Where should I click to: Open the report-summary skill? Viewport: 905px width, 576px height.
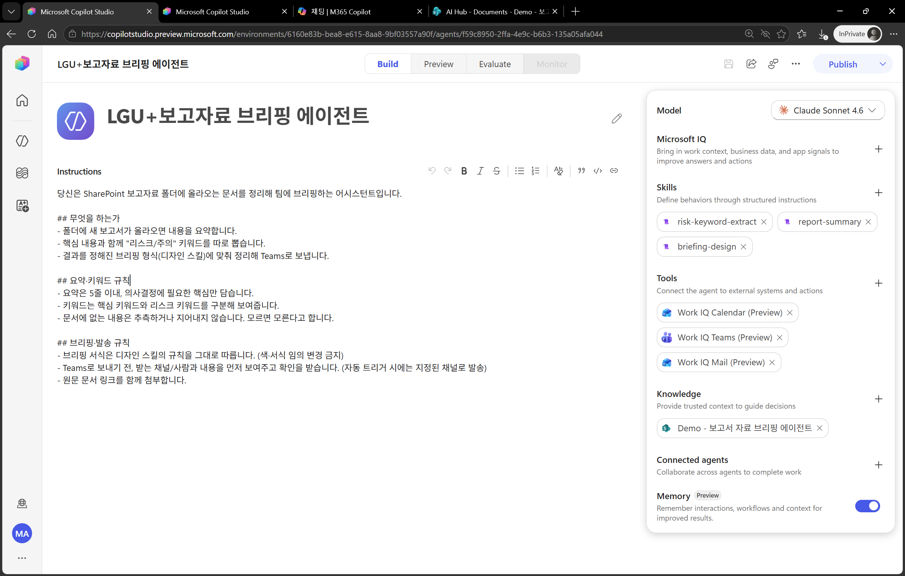click(829, 222)
